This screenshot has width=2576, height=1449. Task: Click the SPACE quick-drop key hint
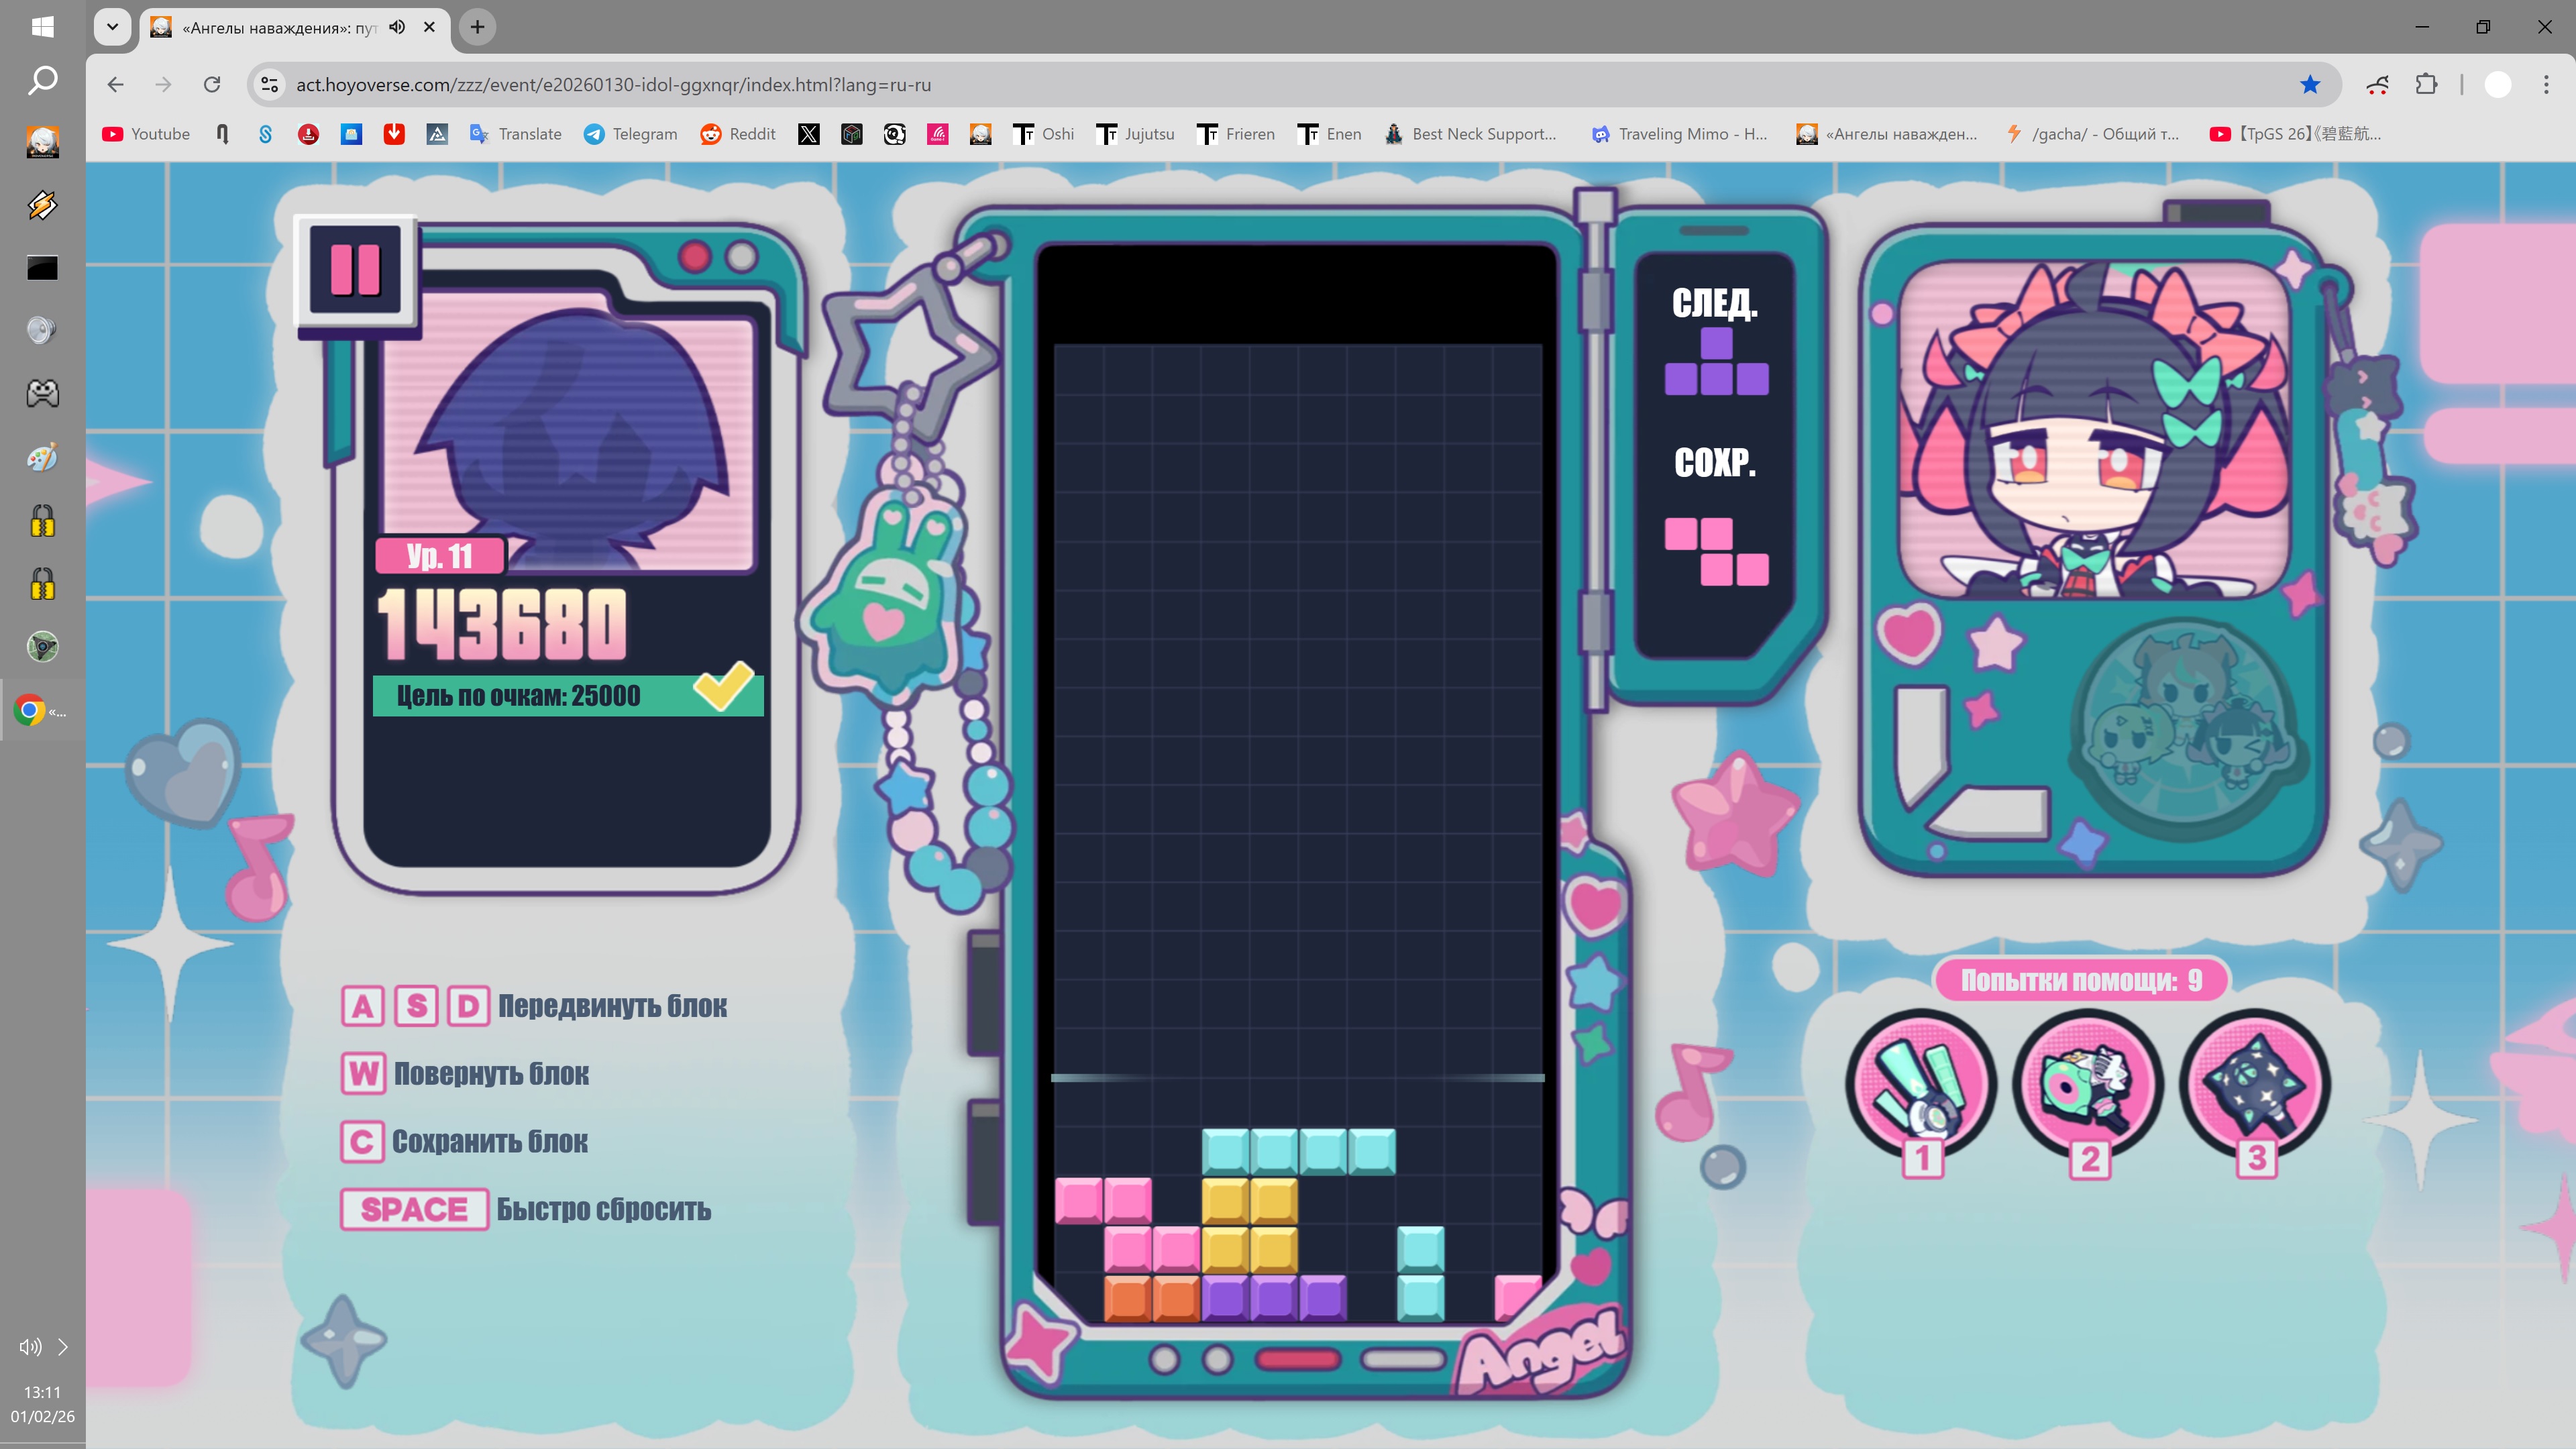click(x=414, y=1209)
